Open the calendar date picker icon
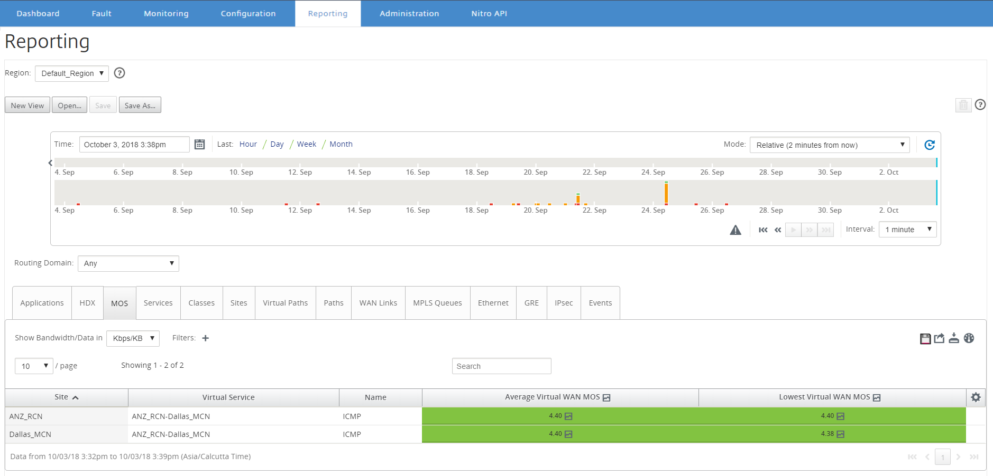Screen dimensions: 993x476 click(199, 145)
